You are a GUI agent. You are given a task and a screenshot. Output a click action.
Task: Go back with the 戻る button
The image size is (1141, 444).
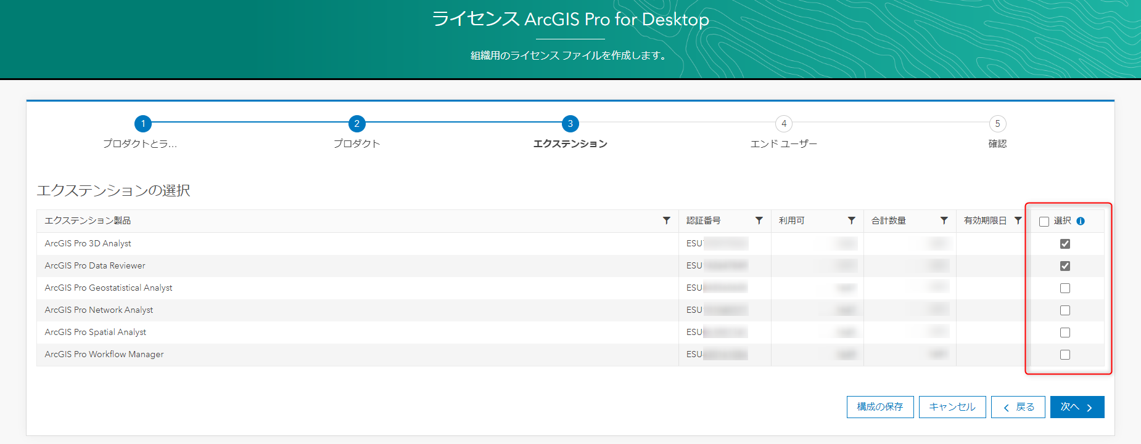(x=1018, y=407)
